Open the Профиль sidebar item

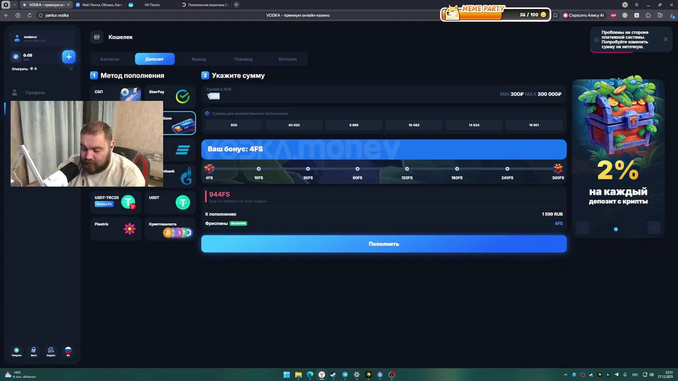[35, 93]
